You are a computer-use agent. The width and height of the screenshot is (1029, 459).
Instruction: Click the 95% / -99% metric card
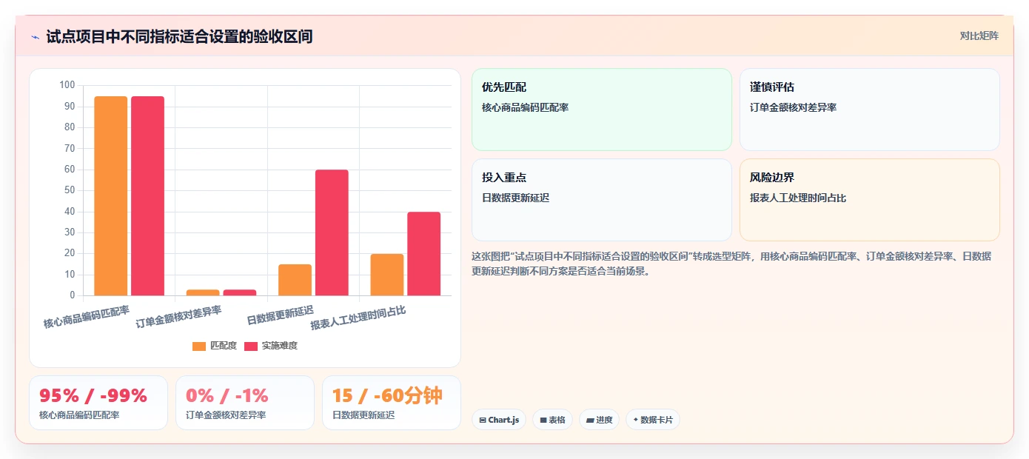click(x=98, y=403)
